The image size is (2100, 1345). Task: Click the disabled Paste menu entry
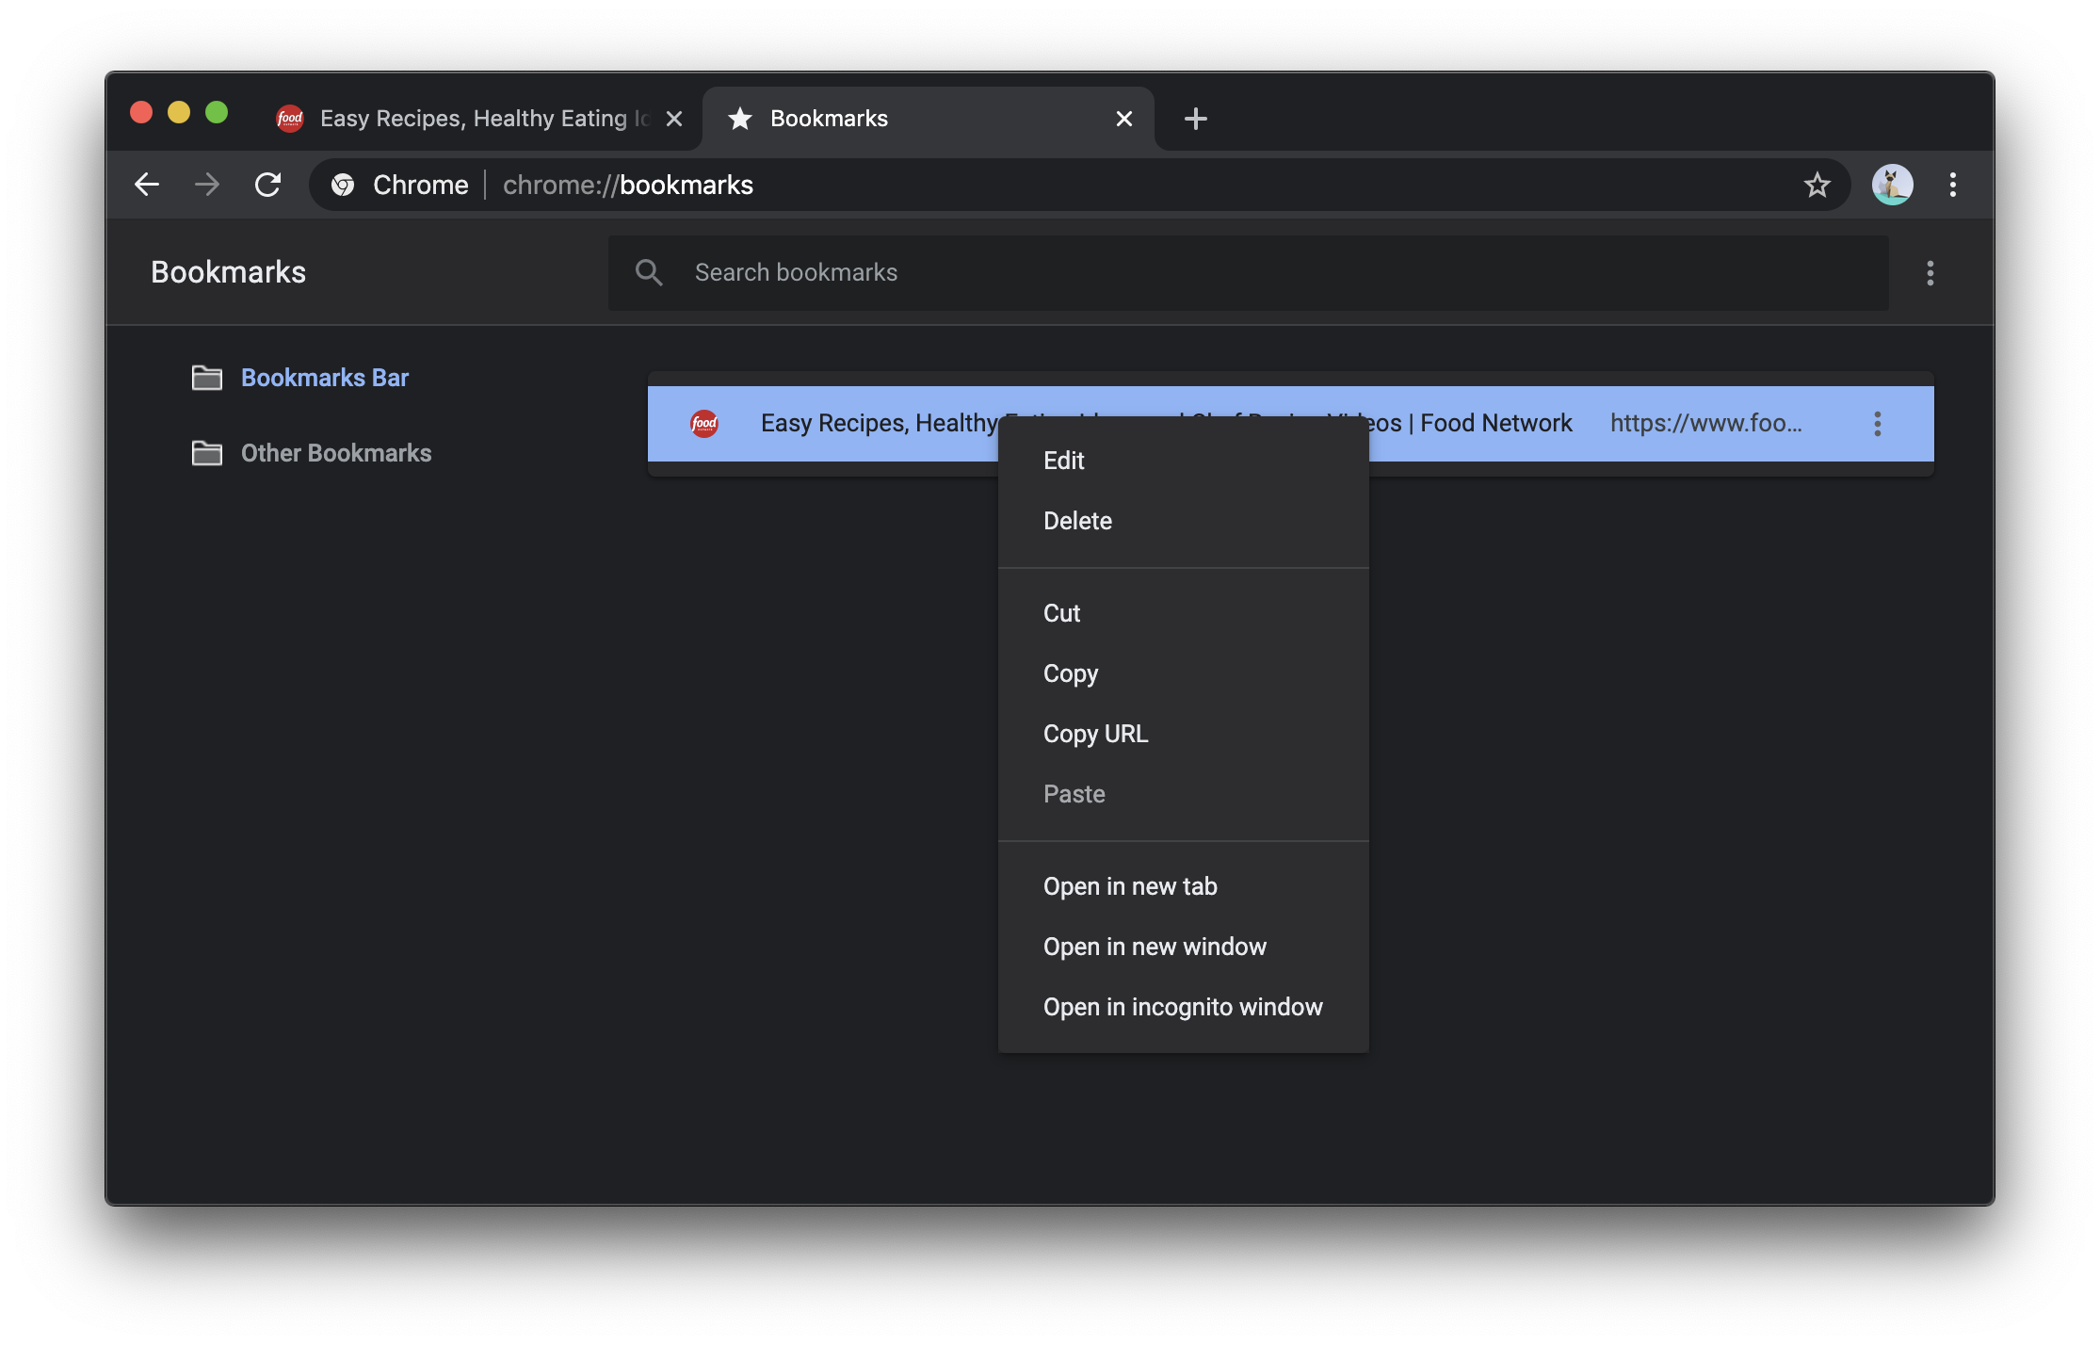coord(1184,794)
